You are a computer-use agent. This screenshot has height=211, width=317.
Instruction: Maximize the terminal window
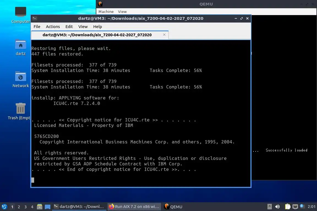(242, 18)
